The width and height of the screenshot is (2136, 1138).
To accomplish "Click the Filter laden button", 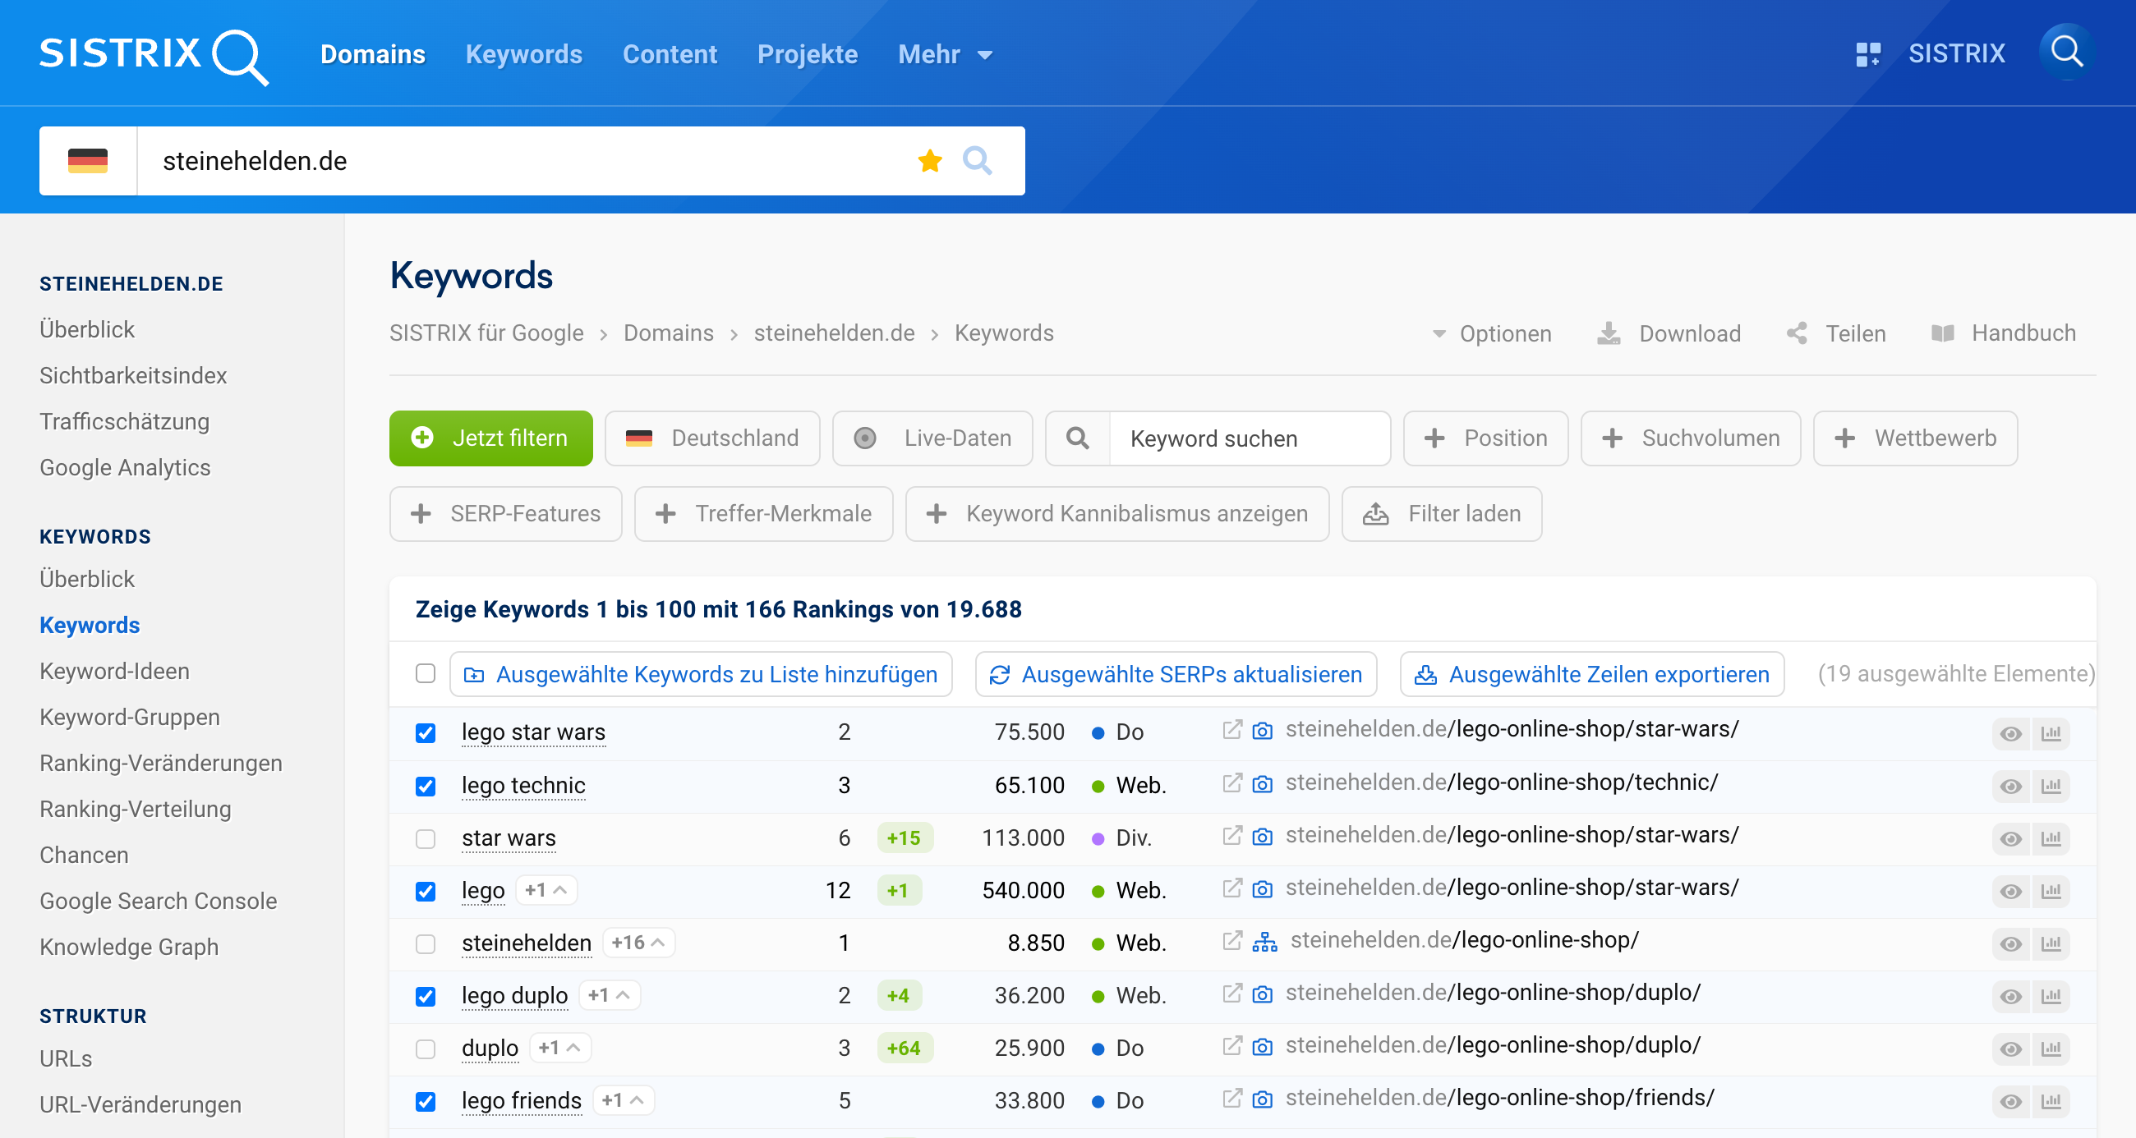I will (x=1442, y=514).
